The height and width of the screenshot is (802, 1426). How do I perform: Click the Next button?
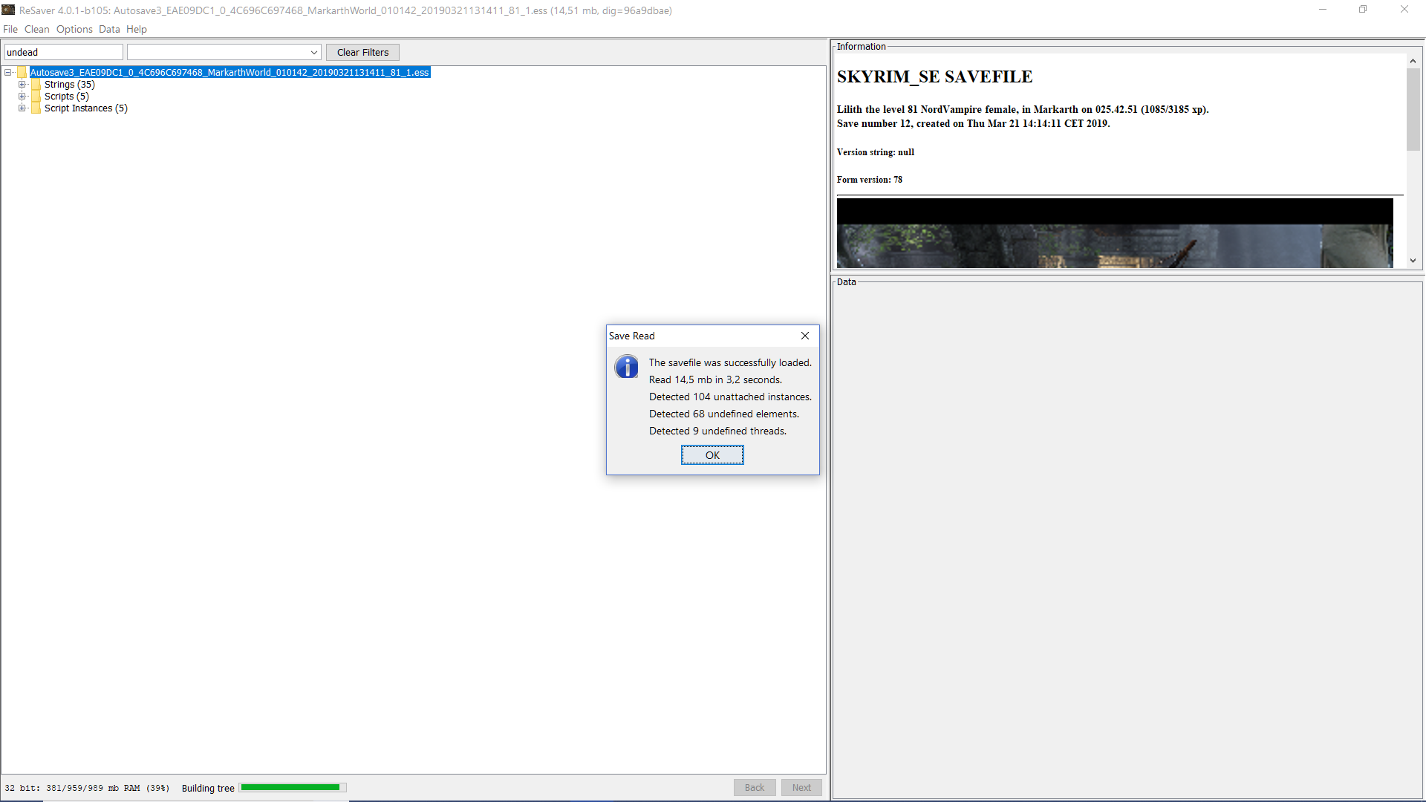pyautogui.click(x=801, y=788)
